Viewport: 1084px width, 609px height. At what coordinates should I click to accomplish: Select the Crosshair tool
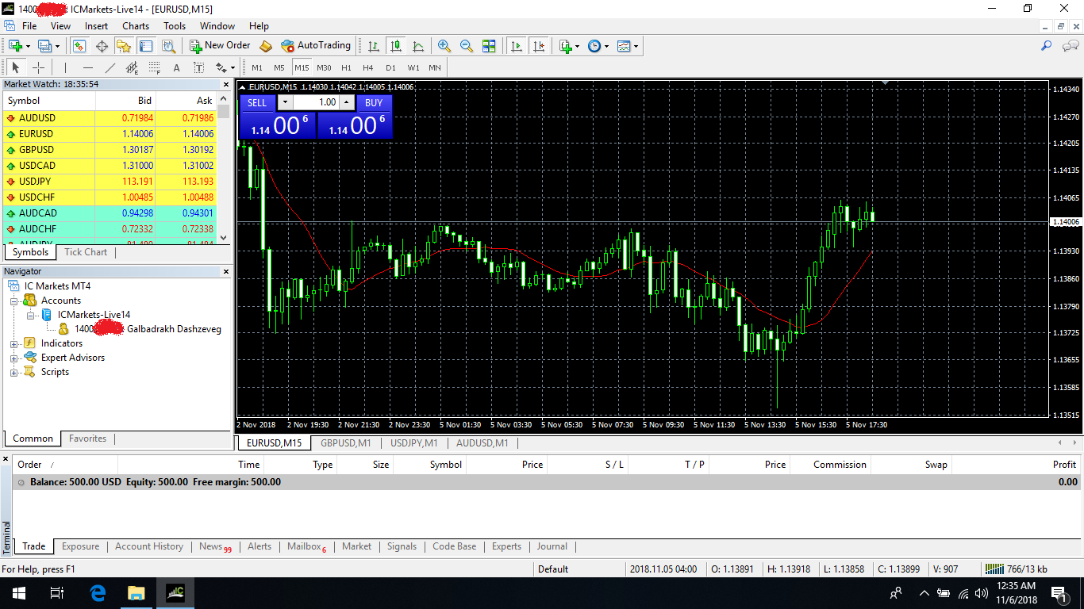38,67
